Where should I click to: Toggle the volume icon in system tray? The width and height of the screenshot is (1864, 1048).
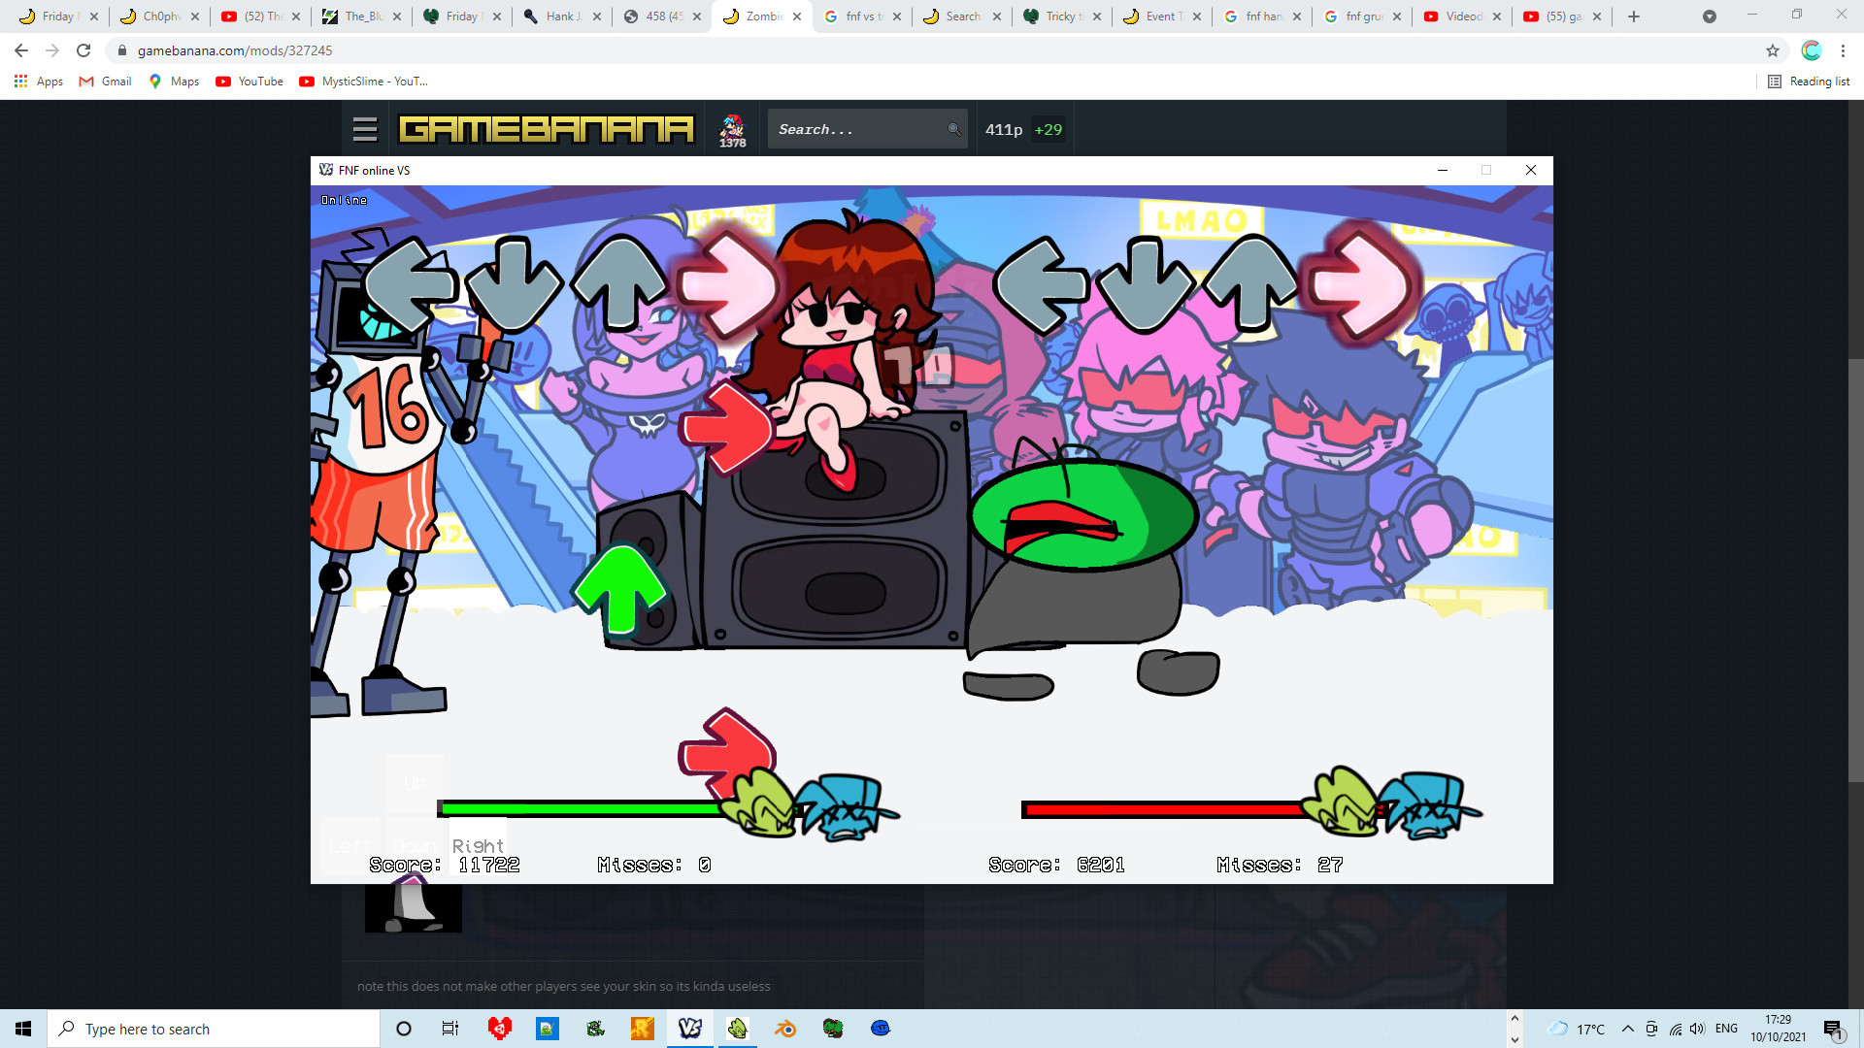click(1697, 1029)
